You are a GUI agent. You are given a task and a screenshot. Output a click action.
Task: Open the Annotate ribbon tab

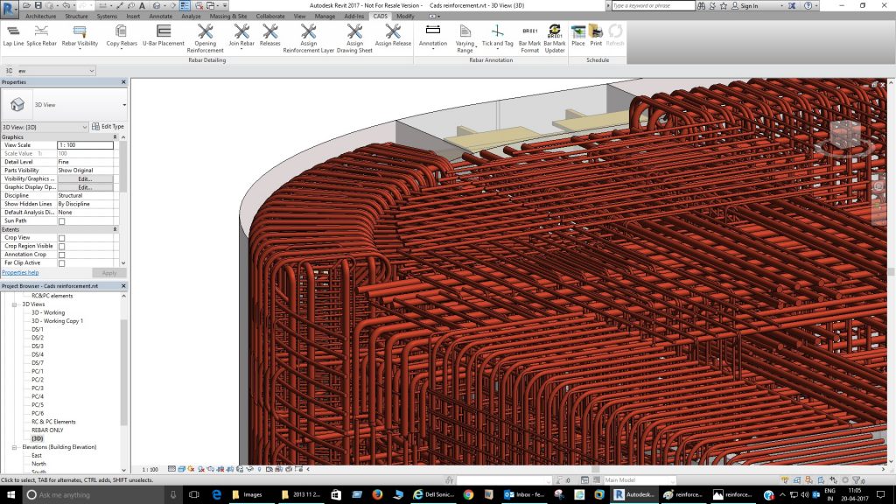coord(162,16)
